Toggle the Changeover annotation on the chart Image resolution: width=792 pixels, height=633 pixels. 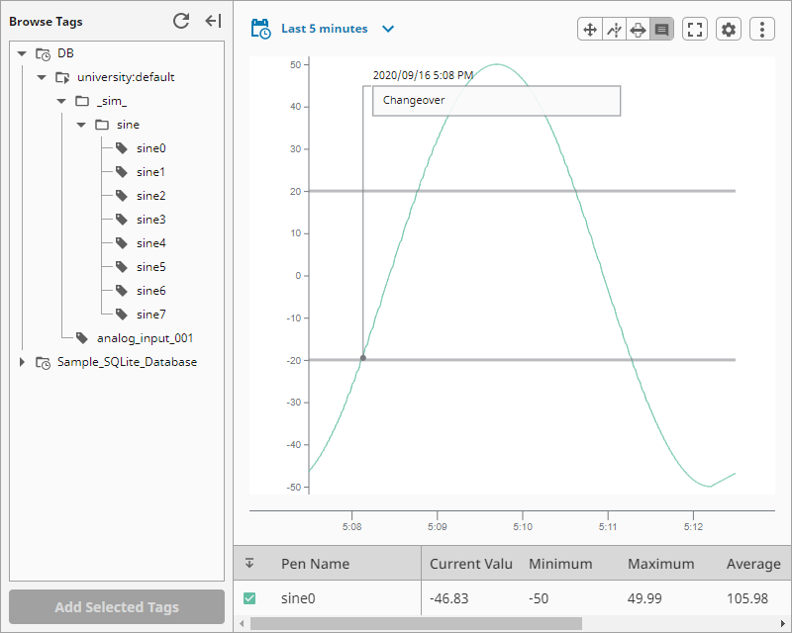tap(495, 101)
